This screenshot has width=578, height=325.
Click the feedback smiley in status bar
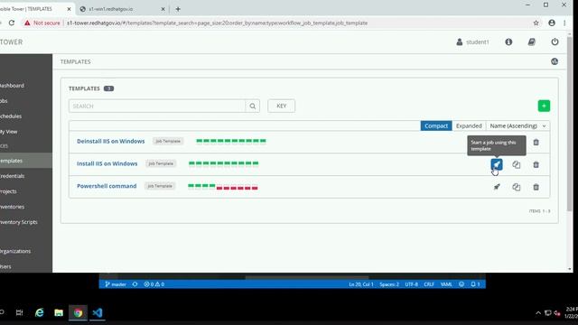[461, 284]
